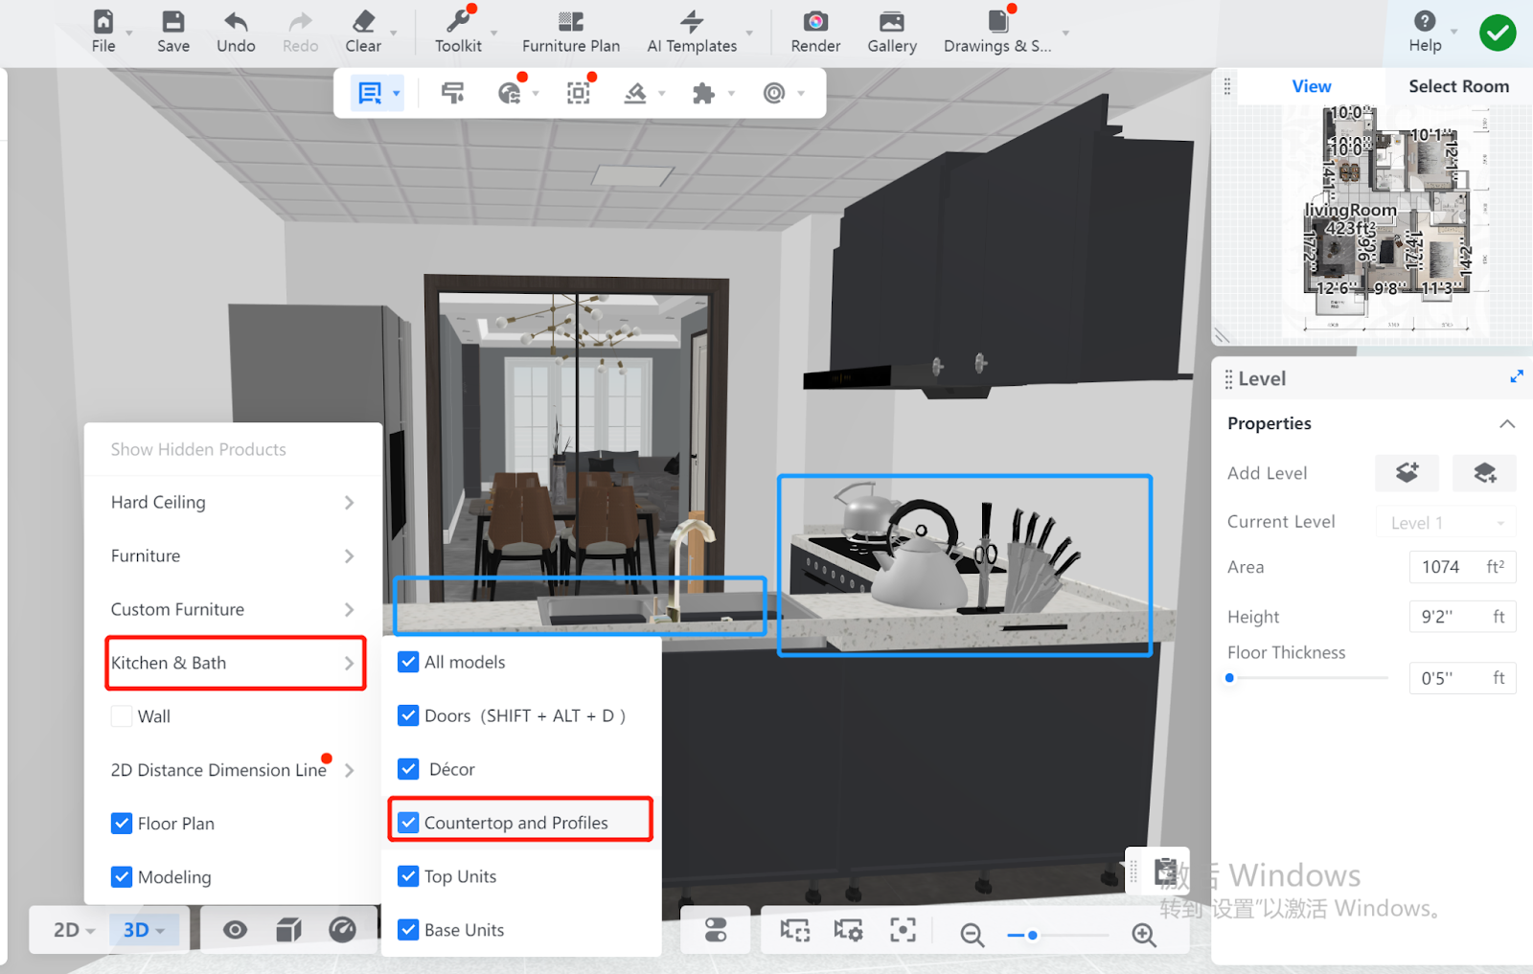Enable the Wall checkbox

tap(122, 716)
